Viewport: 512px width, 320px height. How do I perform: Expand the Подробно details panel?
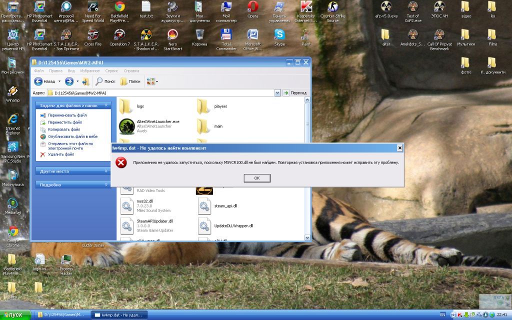(106, 184)
